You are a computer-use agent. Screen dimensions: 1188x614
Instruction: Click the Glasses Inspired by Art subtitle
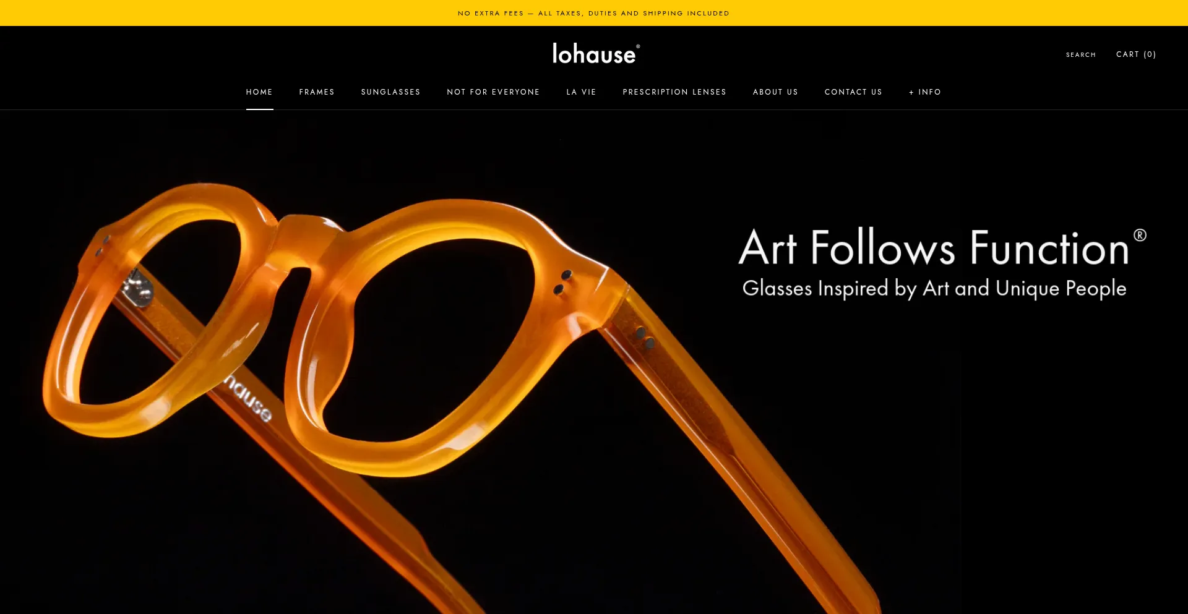pyautogui.click(x=934, y=289)
